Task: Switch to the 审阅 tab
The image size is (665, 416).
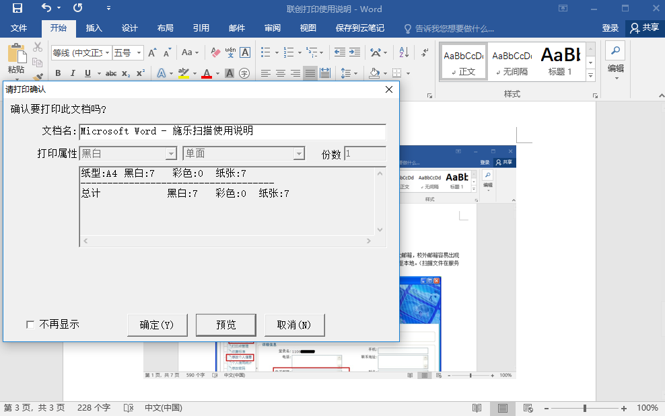Action: coord(273,28)
